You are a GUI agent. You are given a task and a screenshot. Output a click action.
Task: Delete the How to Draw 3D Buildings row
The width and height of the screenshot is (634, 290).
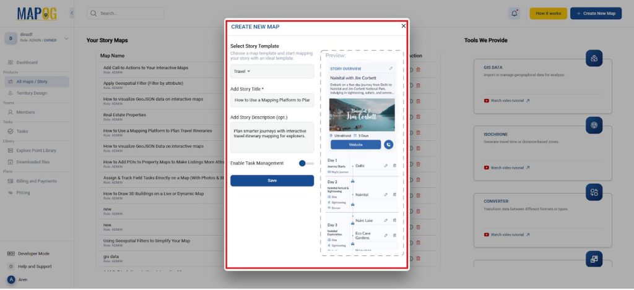(418, 195)
